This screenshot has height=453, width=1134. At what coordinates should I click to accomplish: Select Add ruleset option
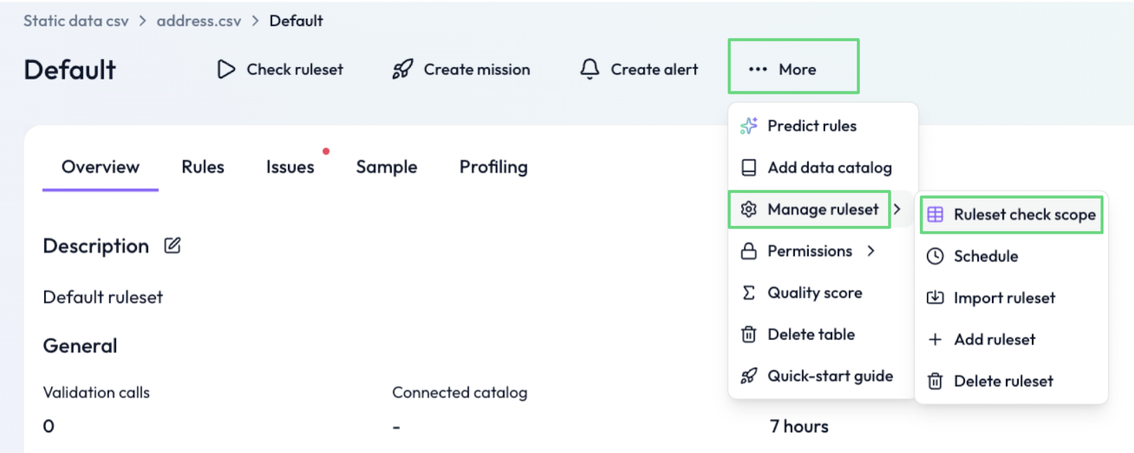pyautogui.click(x=994, y=340)
